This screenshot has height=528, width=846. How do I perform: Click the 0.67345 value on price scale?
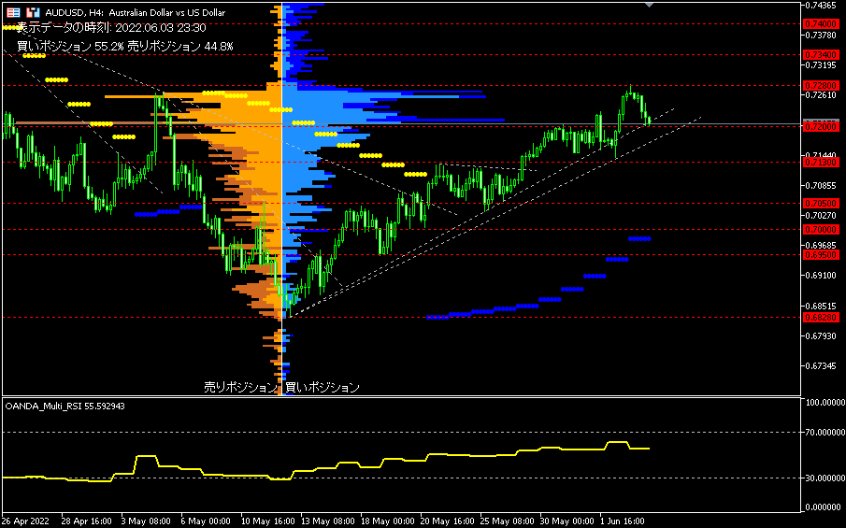(821, 366)
